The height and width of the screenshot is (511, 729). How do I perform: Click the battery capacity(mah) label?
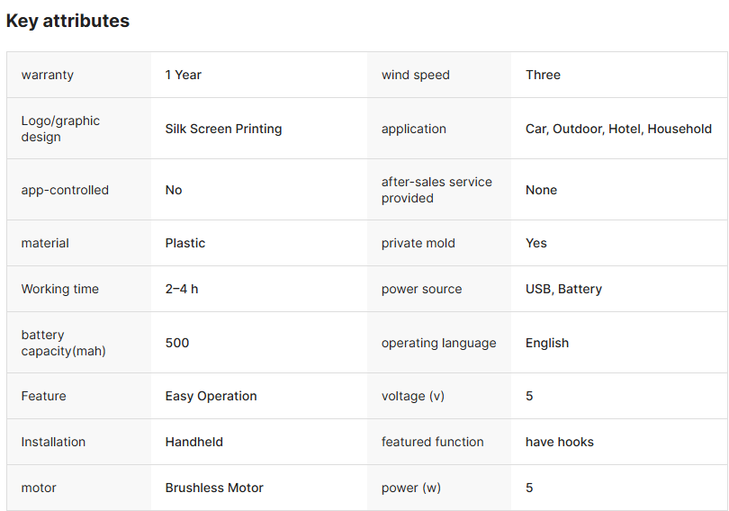tap(63, 343)
